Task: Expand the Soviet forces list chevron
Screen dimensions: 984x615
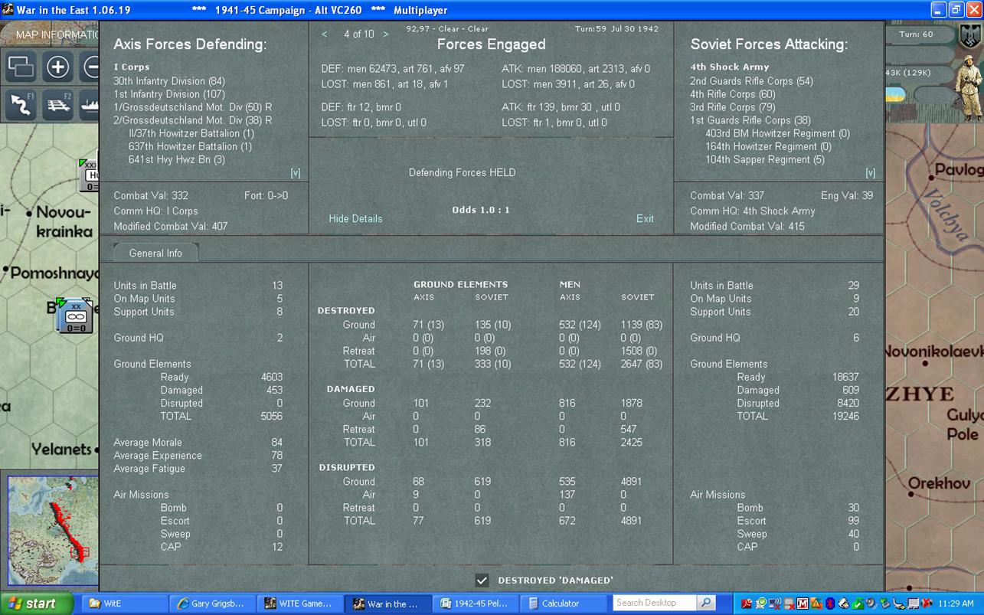Action: coord(870,173)
